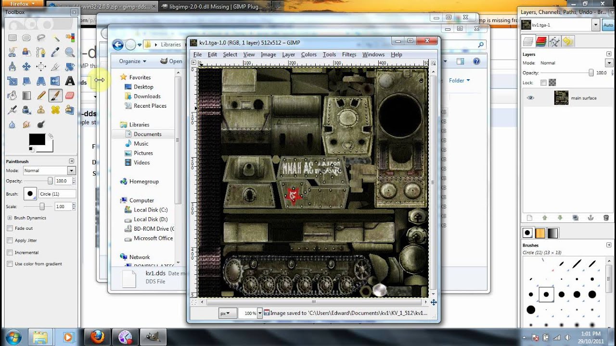
Task: Select the Fuzzy Select magic wand tool
Action: pyautogui.click(x=55, y=37)
